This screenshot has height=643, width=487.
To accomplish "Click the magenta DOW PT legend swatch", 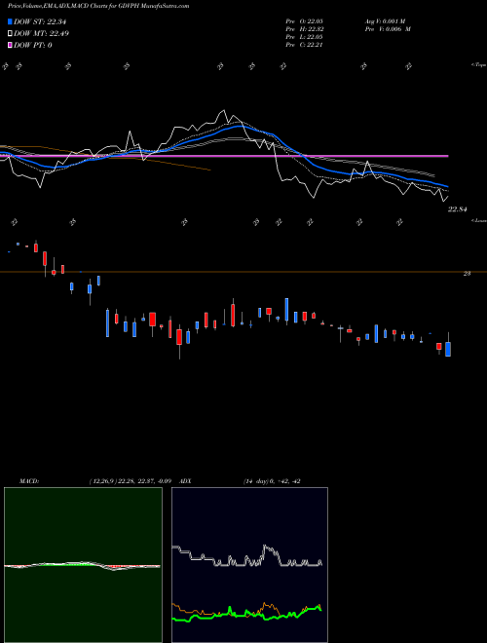I will [x=10, y=45].
